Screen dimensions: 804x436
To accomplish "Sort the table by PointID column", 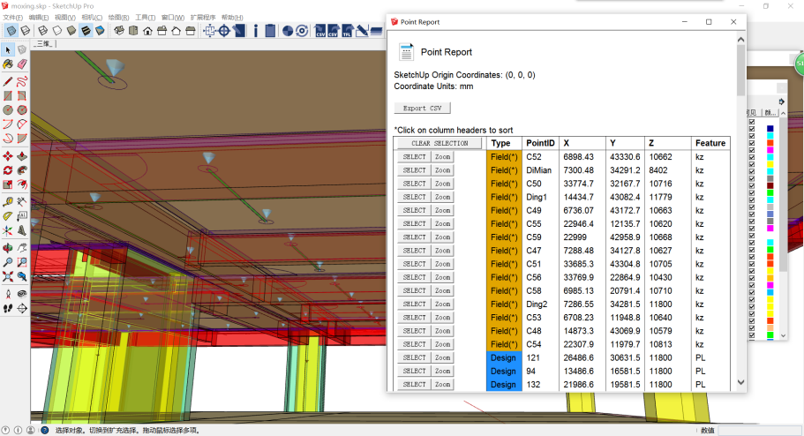I will click(540, 143).
